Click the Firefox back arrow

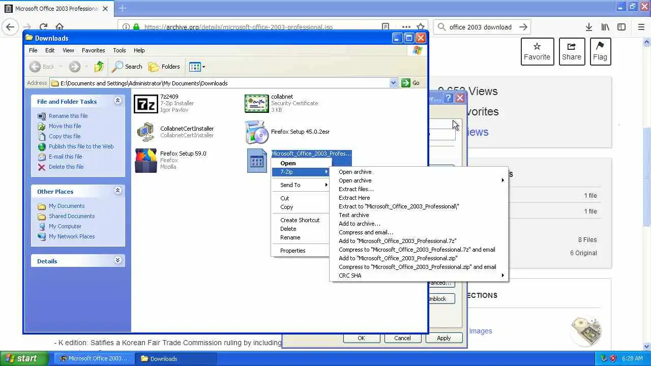pyautogui.click(x=10, y=27)
